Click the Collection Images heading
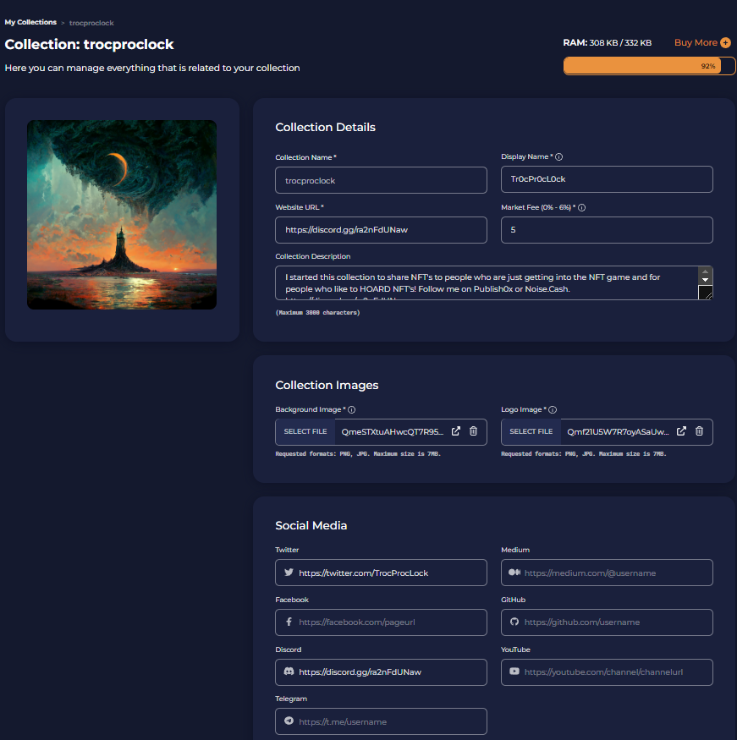 coord(327,385)
